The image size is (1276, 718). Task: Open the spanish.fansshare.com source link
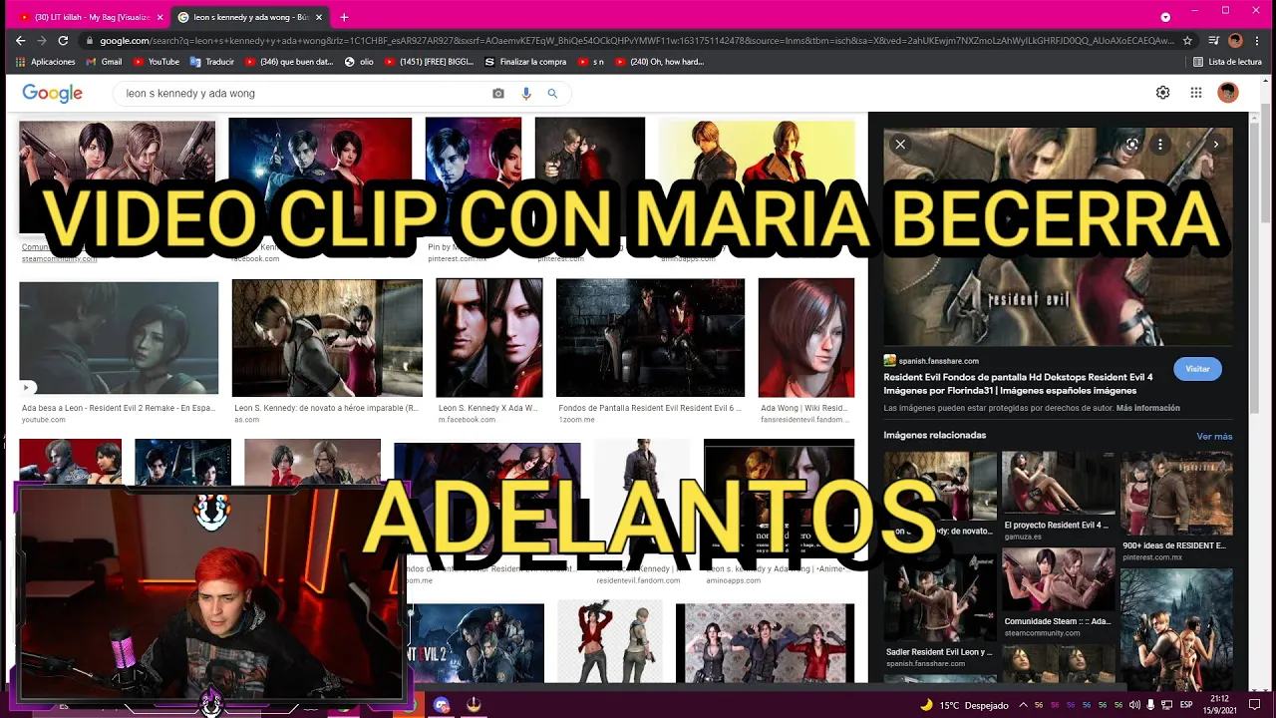coord(938,361)
